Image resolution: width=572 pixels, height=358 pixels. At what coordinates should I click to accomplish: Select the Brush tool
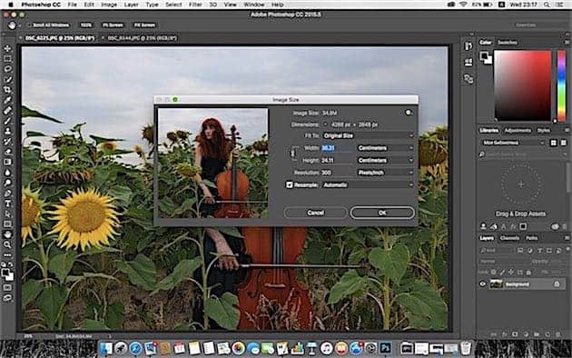click(x=7, y=121)
